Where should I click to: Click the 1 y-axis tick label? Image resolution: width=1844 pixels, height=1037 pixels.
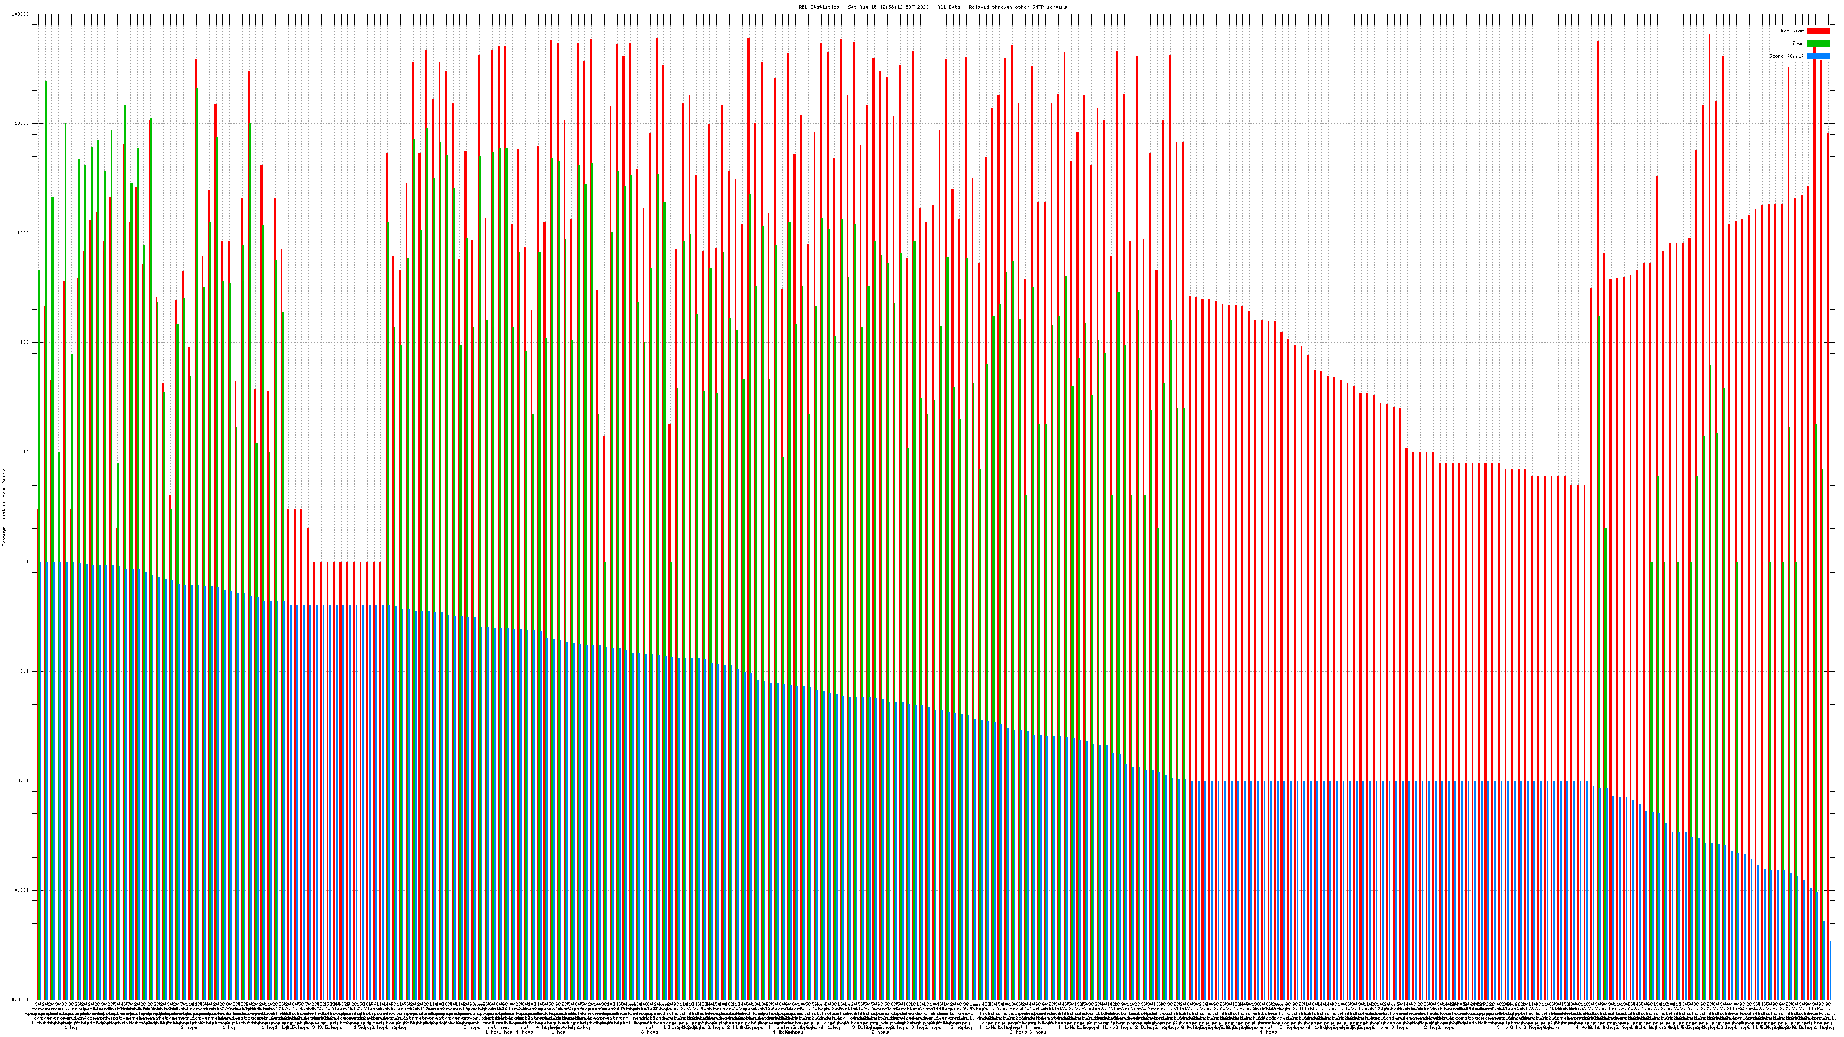pos(28,562)
